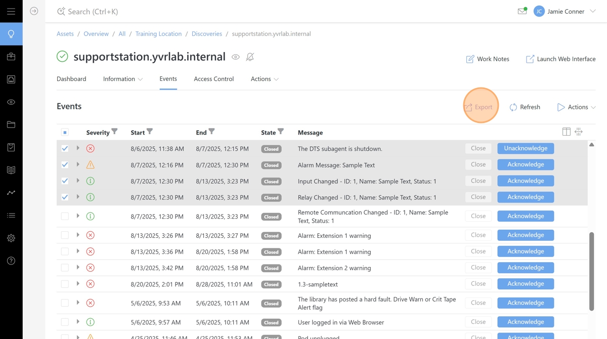The image size is (607, 339).
Task: Toggle the select-all checkbox in table header
Action: [65, 133]
